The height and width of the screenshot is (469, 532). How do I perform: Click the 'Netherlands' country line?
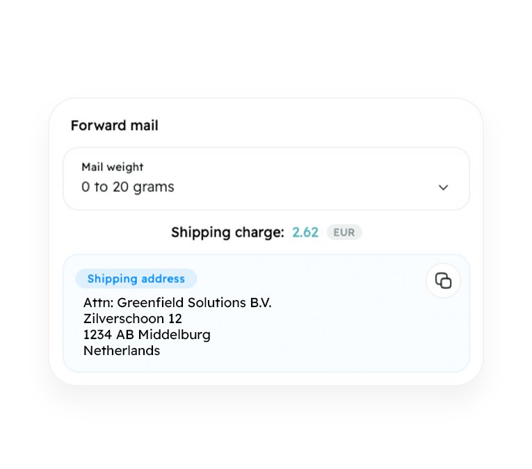[122, 351]
